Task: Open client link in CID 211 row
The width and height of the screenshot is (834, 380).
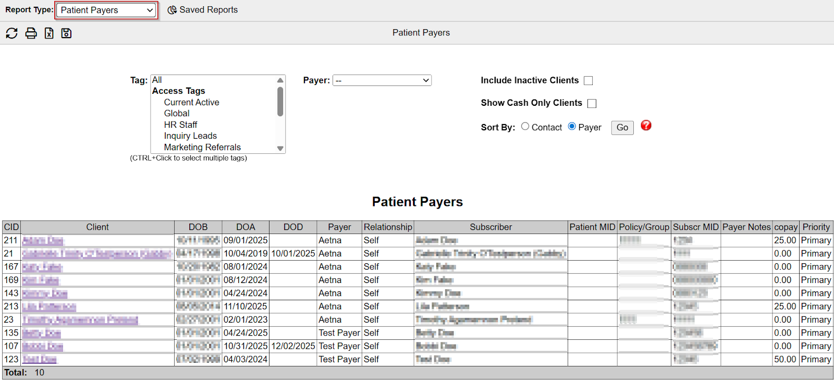Action: [x=43, y=241]
